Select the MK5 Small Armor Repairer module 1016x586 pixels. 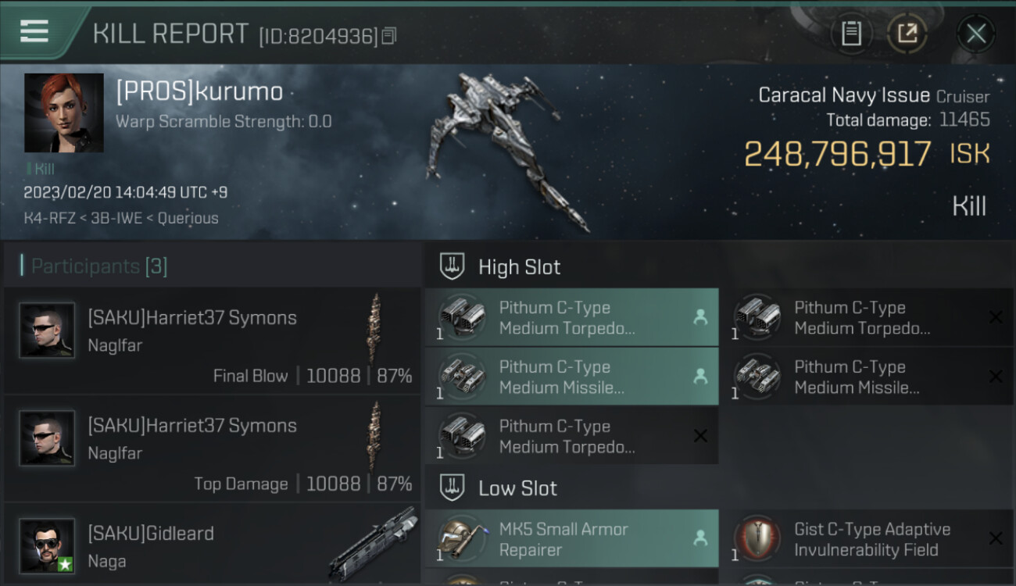[571, 538]
